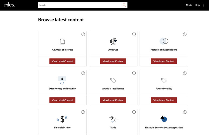209x135 pixels.
Task: Open the three-dot more options menu
Action: coord(203,5)
